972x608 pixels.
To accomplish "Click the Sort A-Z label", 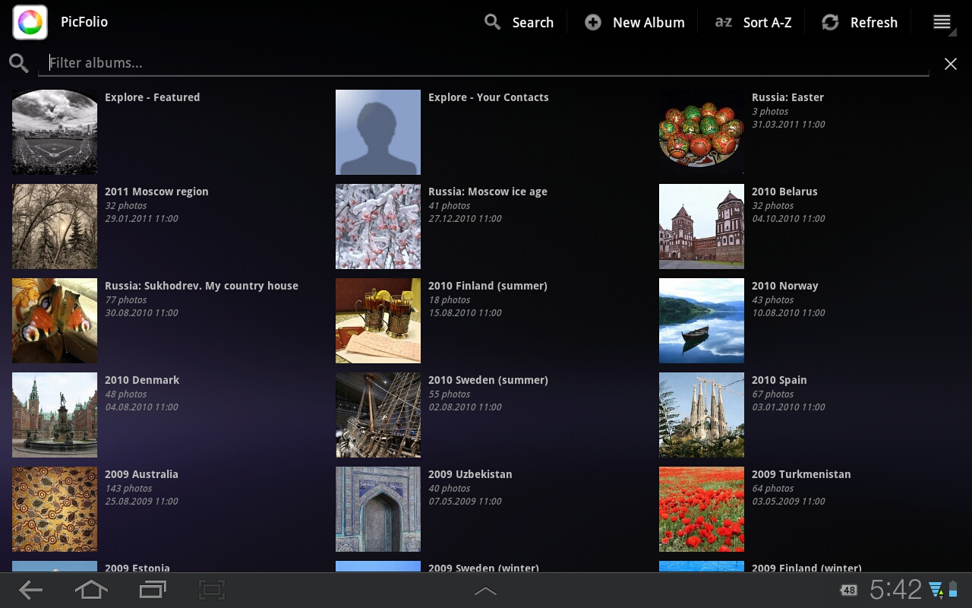I will 768,23.
